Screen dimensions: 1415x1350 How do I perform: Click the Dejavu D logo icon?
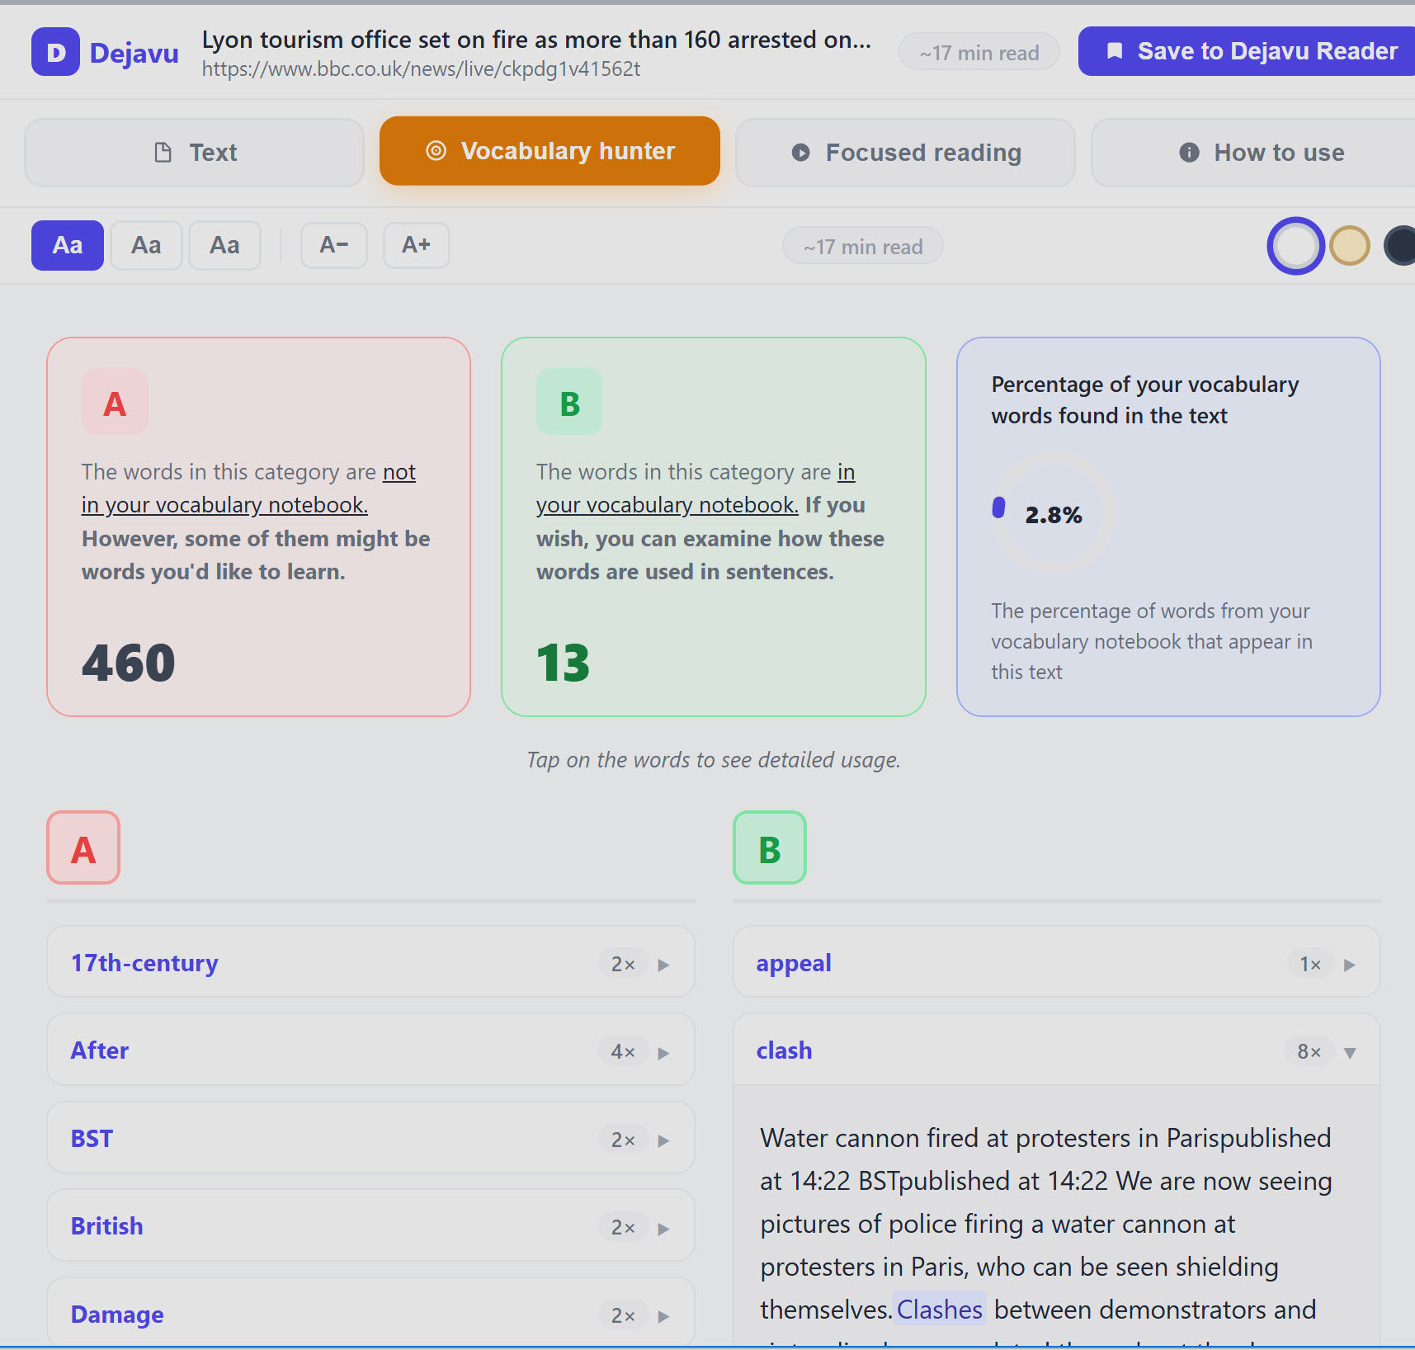(55, 52)
